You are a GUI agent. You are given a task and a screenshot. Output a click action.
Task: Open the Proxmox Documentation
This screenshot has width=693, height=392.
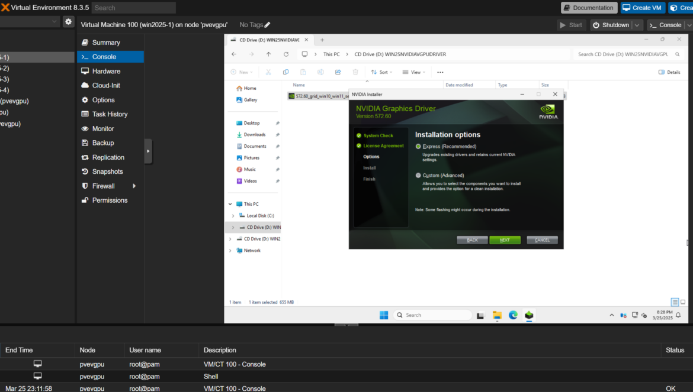pyautogui.click(x=589, y=8)
